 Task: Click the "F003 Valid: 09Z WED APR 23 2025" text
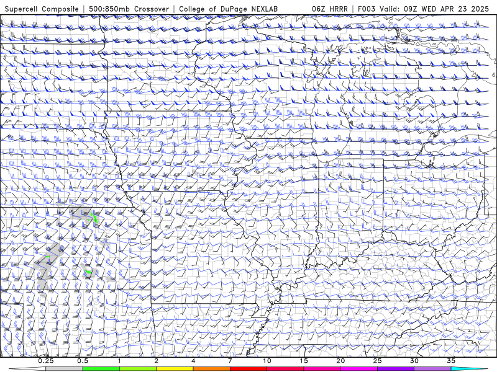tap(423, 9)
